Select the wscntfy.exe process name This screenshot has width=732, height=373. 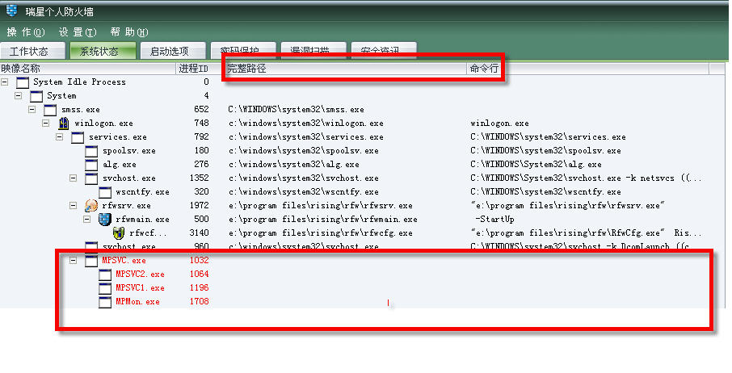[x=142, y=191]
